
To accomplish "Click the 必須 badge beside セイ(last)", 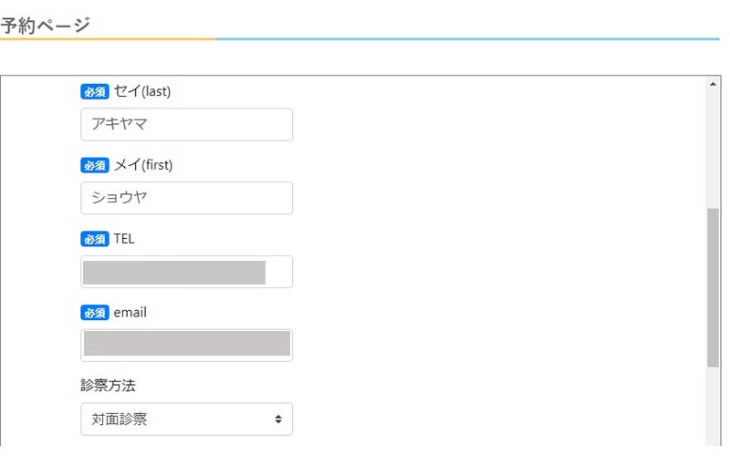I will coord(95,92).
